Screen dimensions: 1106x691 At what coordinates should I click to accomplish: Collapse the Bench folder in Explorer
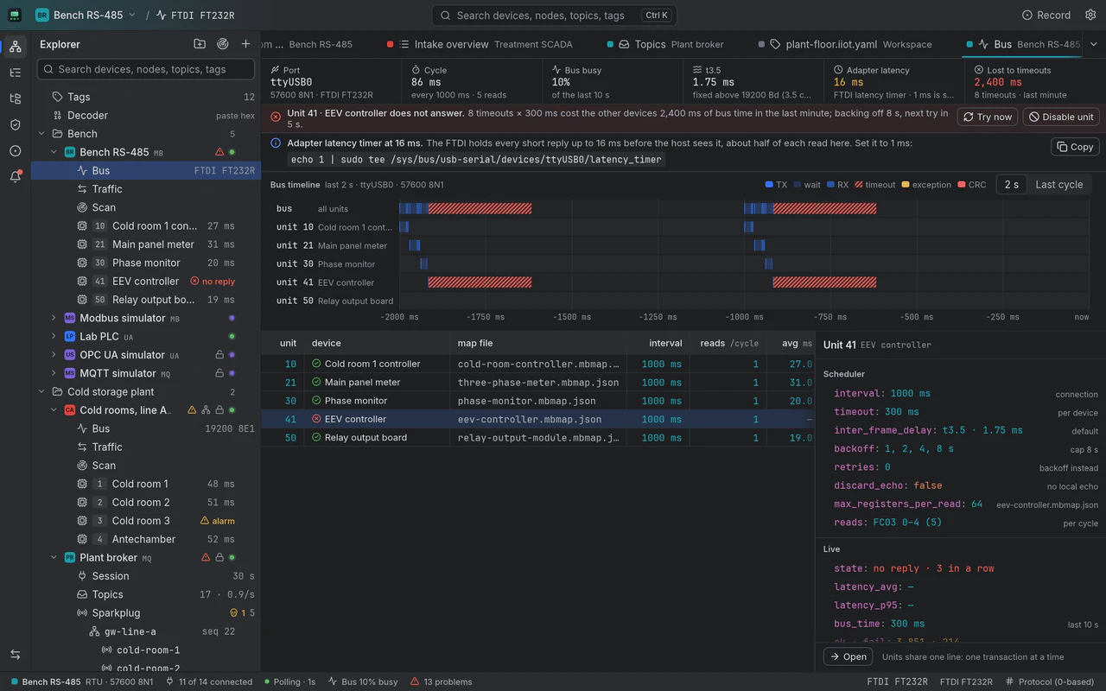[x=41, y=134]
